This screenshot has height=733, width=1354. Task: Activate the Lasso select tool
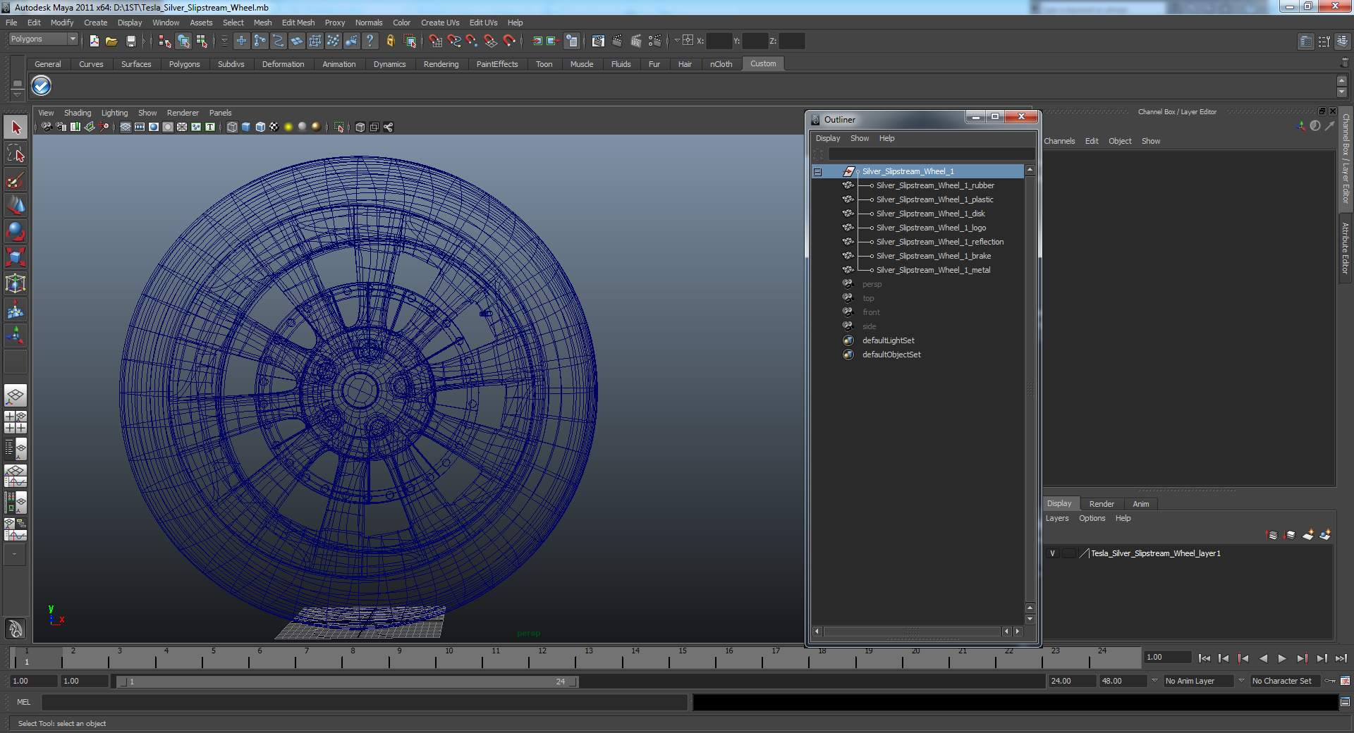pyautogui.click(x=16, y=154)
